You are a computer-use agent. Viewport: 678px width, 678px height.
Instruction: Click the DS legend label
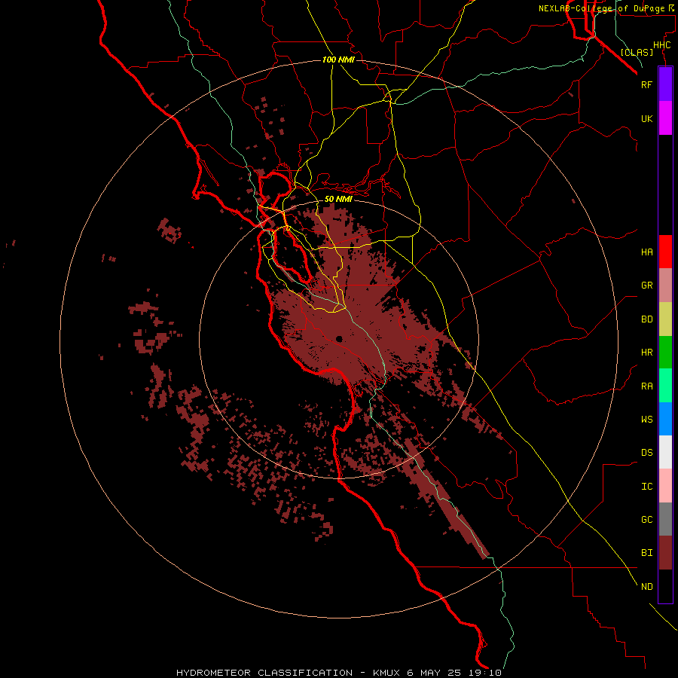point(646,453)
